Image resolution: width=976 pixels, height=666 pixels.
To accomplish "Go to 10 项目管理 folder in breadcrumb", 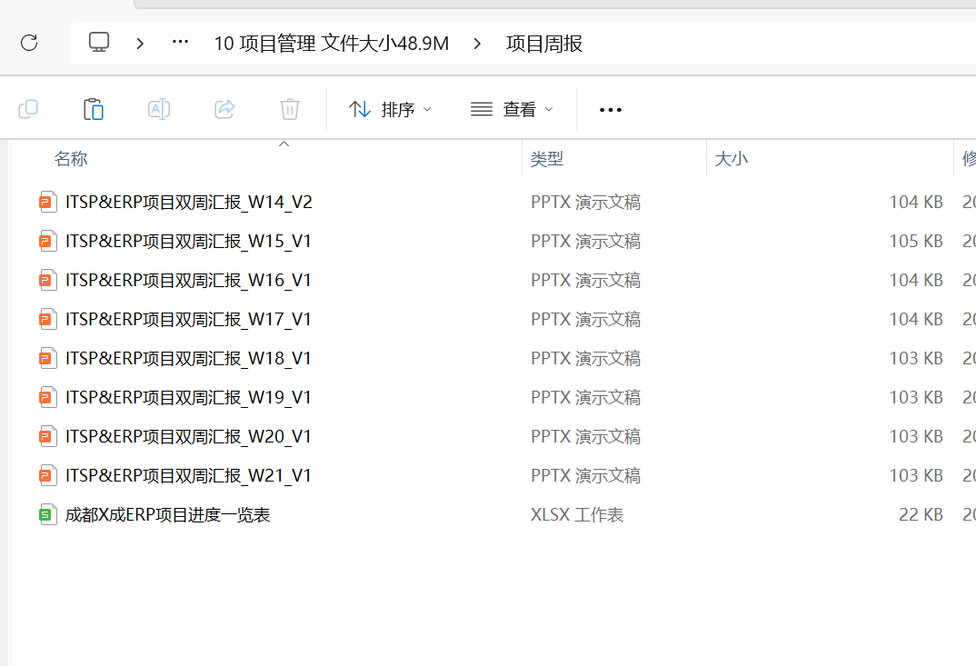I will click(331, 44).
